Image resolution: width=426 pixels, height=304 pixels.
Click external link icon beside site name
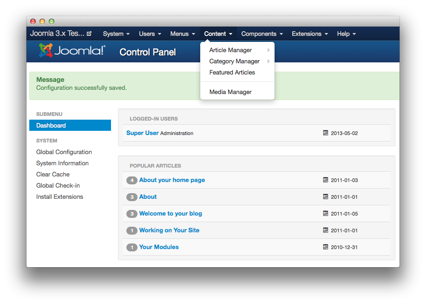tap(89, 34)
